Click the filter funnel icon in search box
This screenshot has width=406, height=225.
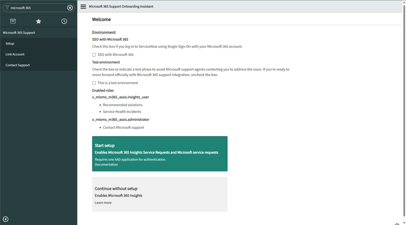click(7, 8)
